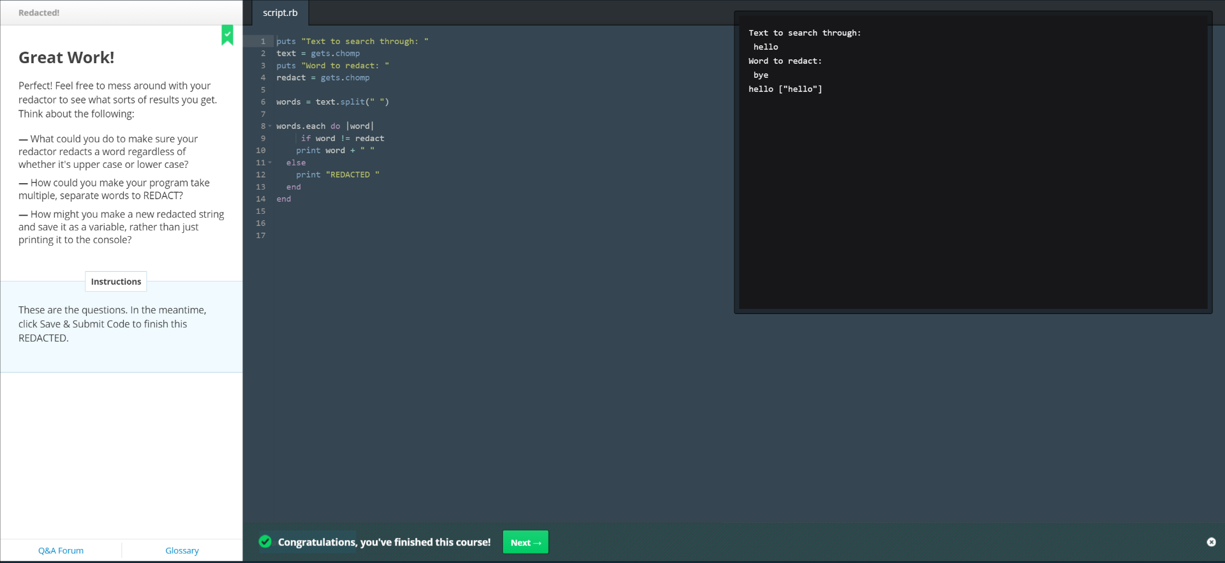
Task: Click the Redacted! lesson title header
Action: click(39, 13)
